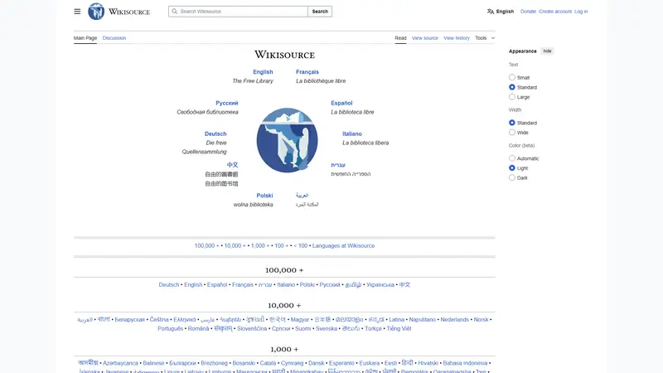Click Suomi in the 10,000+ list

click(x=302, y=328)
